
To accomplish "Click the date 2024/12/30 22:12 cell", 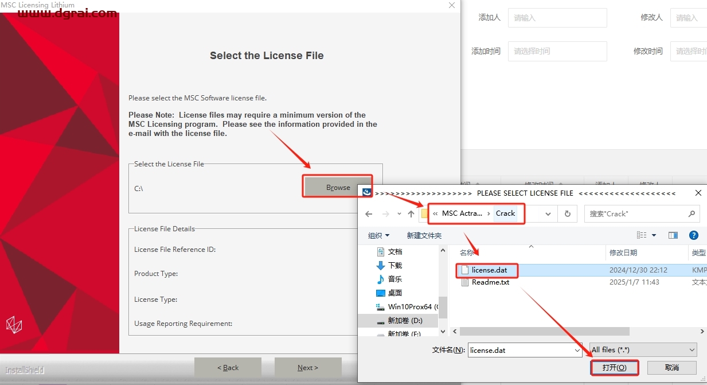I will [638, 270].
